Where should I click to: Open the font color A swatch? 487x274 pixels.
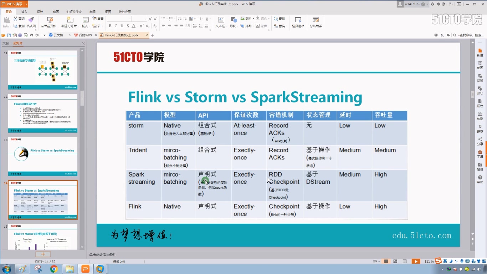134,26
